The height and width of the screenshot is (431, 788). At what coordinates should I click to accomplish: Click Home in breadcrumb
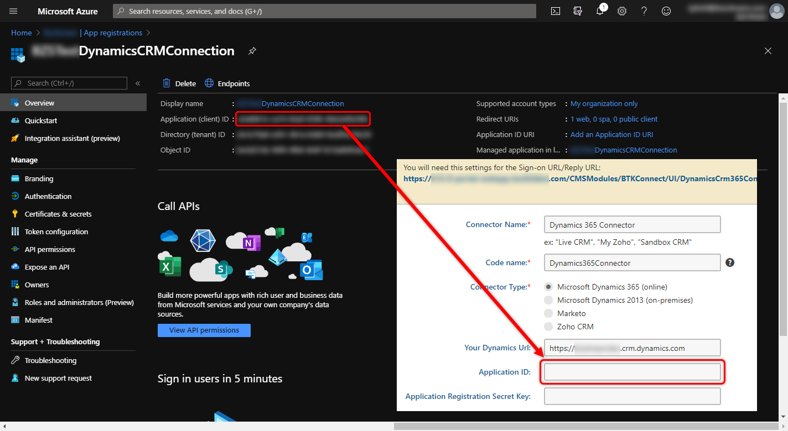(x=22, y=33)
